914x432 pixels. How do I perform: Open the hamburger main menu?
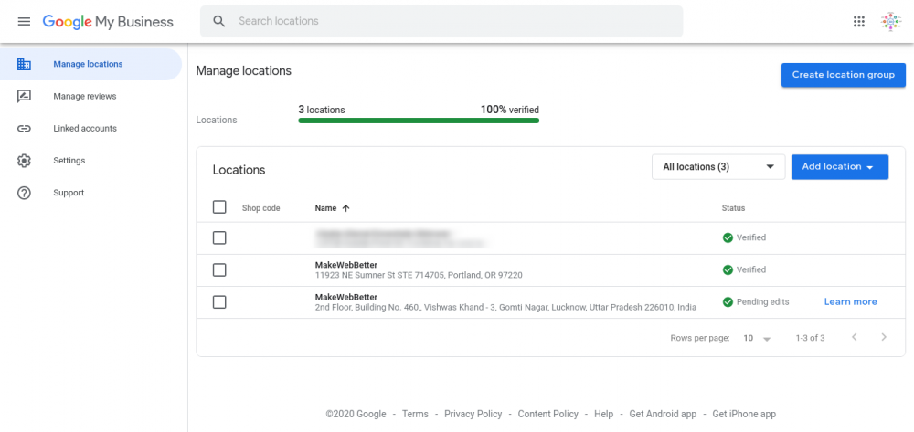click(24, 21)
